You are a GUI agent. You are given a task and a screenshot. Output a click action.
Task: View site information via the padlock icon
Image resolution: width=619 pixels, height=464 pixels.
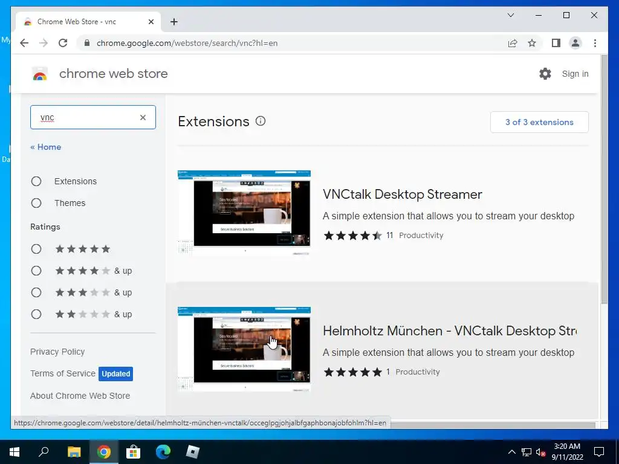(87, 43)
